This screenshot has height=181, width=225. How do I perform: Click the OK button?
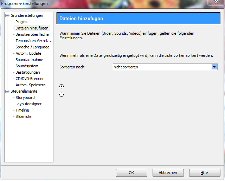(x=131, y=173)
